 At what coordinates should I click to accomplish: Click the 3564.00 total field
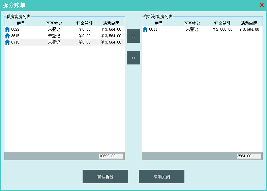249,156
